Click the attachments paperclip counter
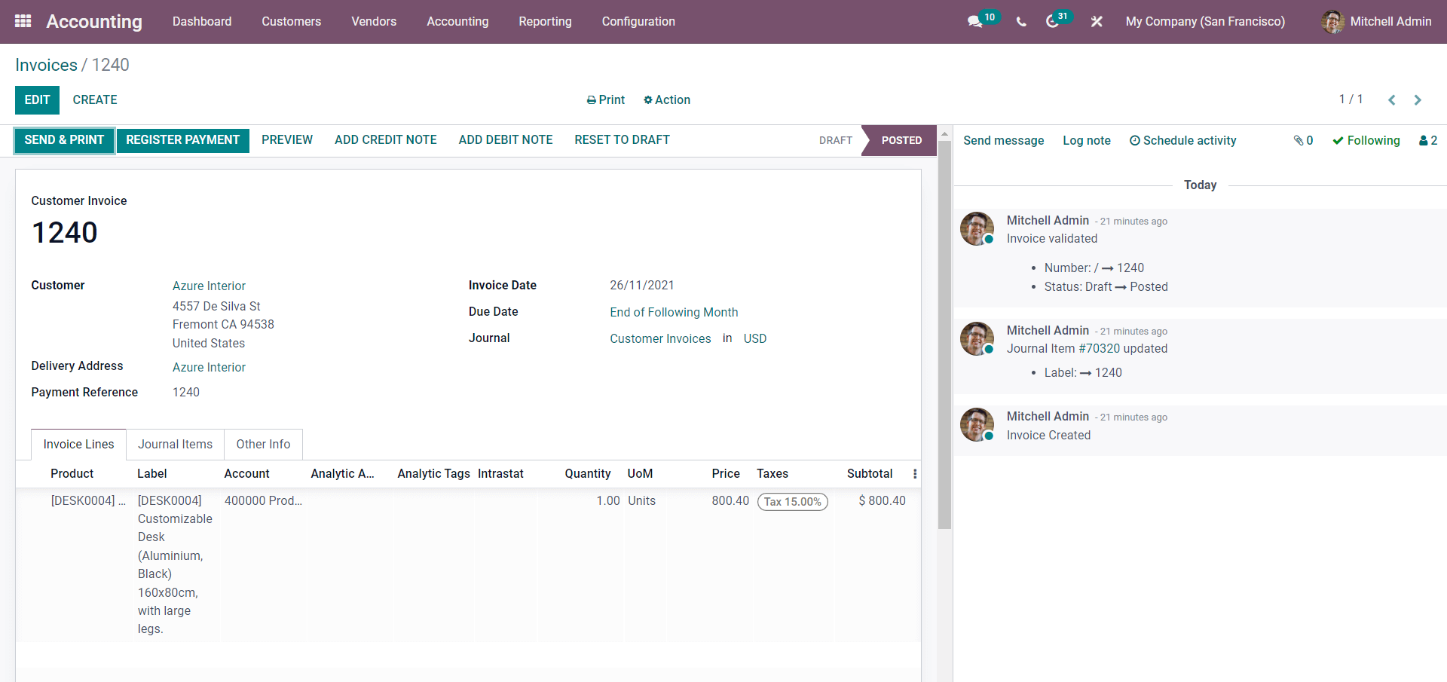This screenshot has height=682, width=1447. 1303,140
